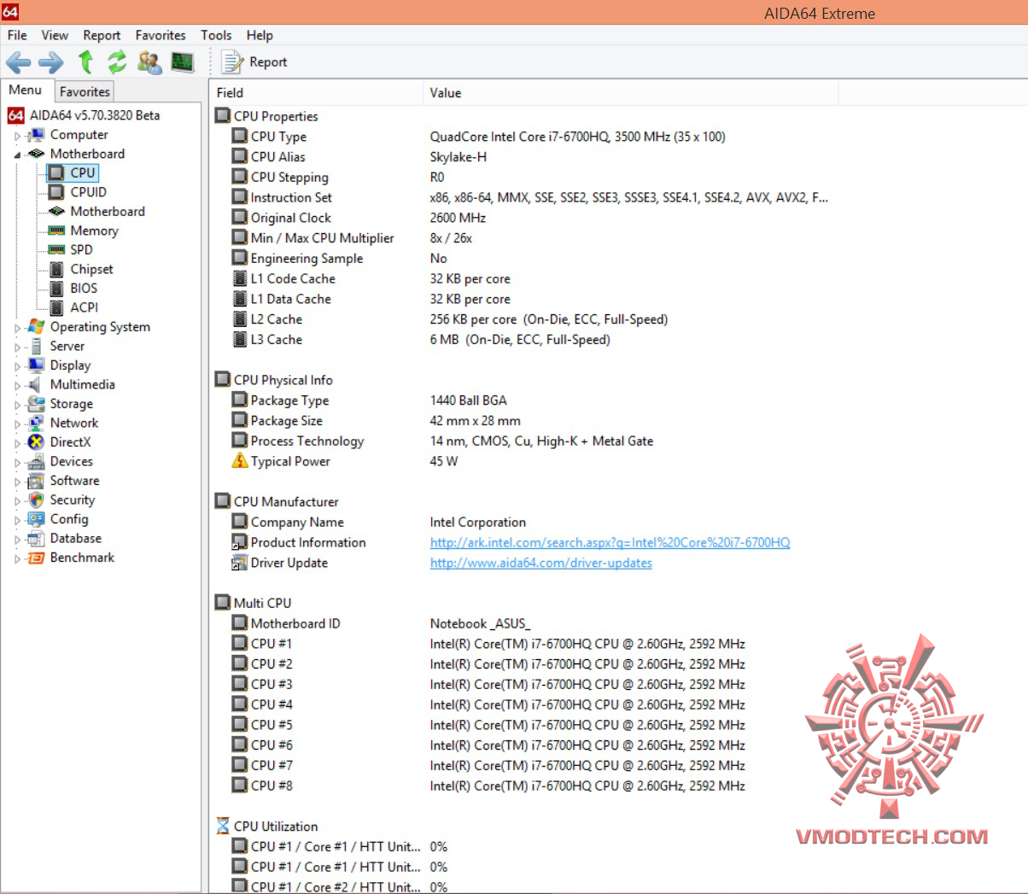The height and width of the screenshot is (894, 1028).
Task: Select the CPU chip icon in tree
Action: [x=56, y=172]
